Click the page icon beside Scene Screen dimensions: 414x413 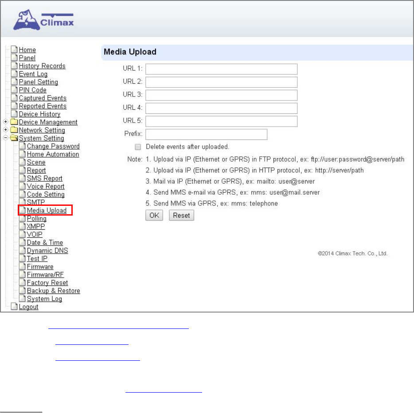pos(23,162)
